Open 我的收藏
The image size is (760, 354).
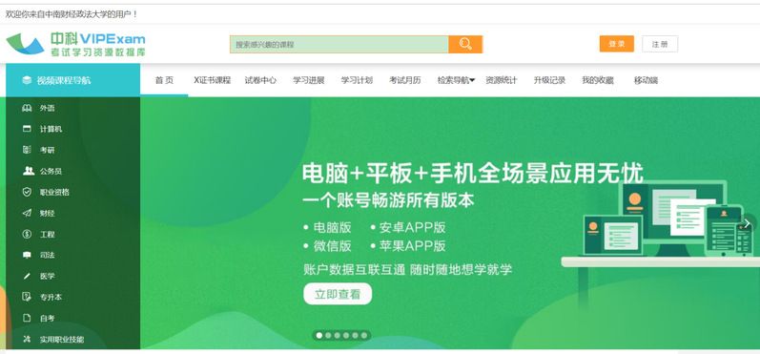click(x=598, y=80)
